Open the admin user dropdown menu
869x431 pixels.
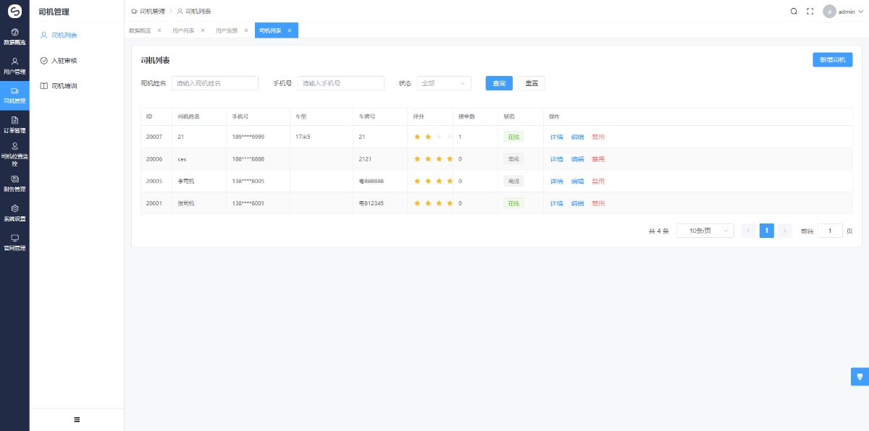pyautogui.click(x=843, y=12)
